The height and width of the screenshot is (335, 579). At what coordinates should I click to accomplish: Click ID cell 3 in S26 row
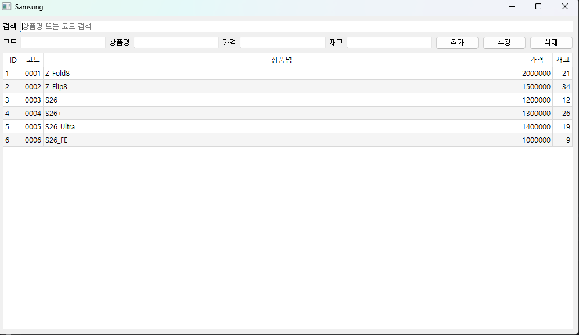[x=13, y=100]
